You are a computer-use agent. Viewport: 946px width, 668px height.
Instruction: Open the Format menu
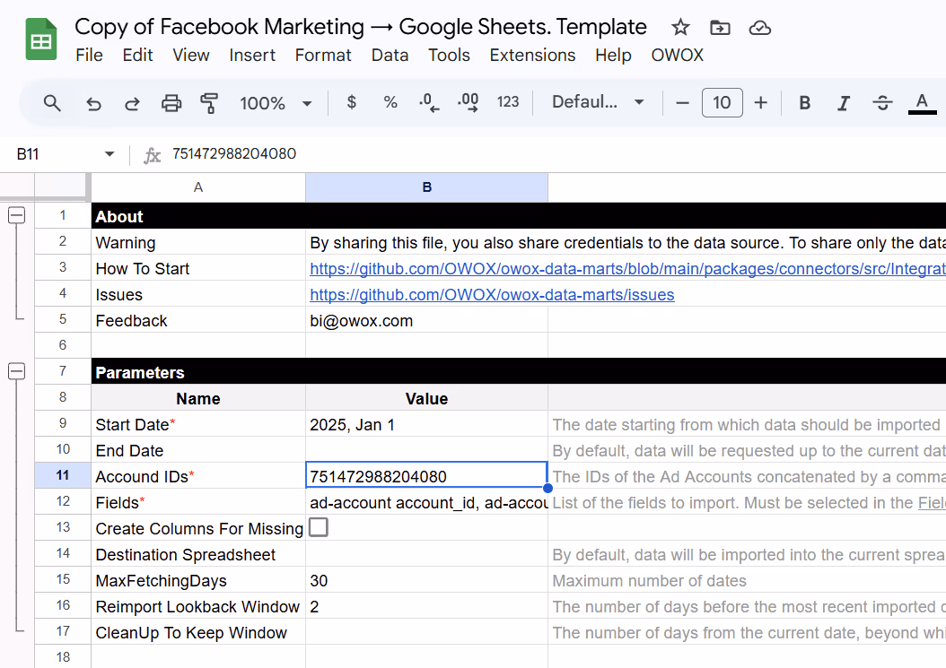point(323,55)
